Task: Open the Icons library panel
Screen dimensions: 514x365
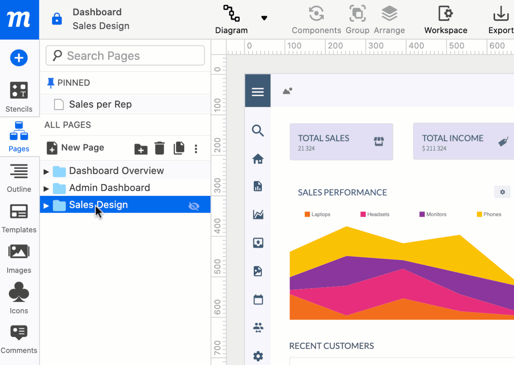Action: point(19,298)
